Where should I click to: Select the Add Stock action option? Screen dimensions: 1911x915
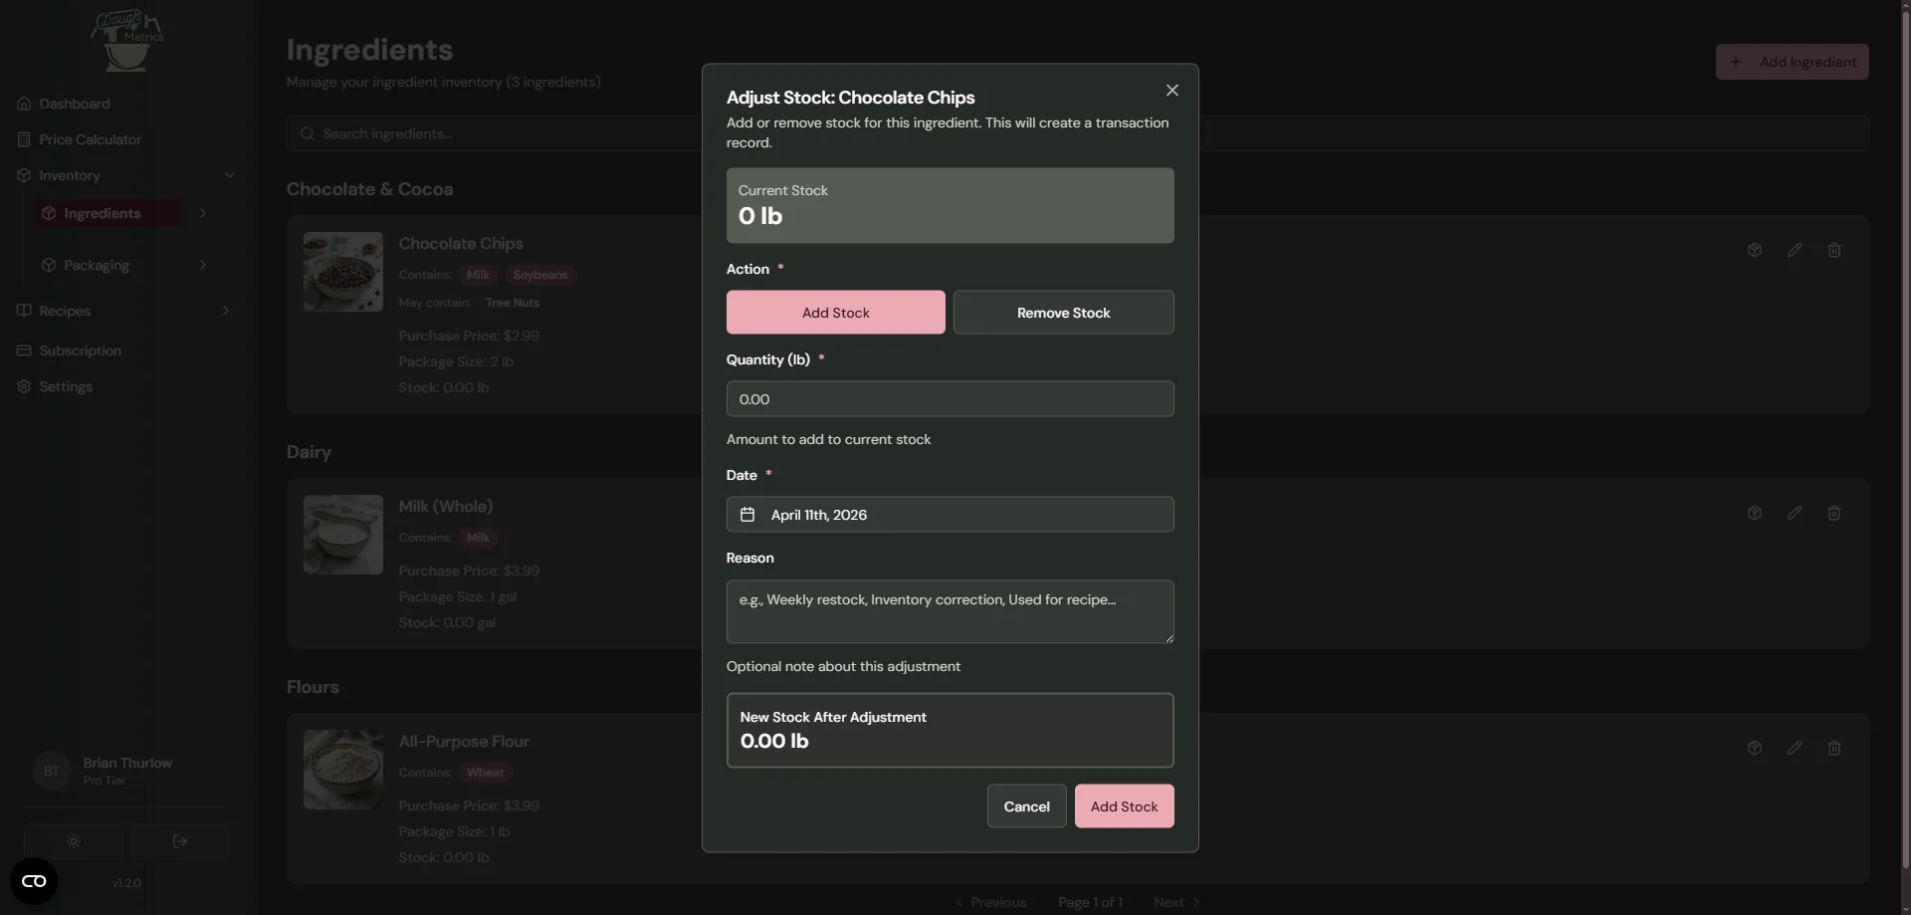point(834,312)
